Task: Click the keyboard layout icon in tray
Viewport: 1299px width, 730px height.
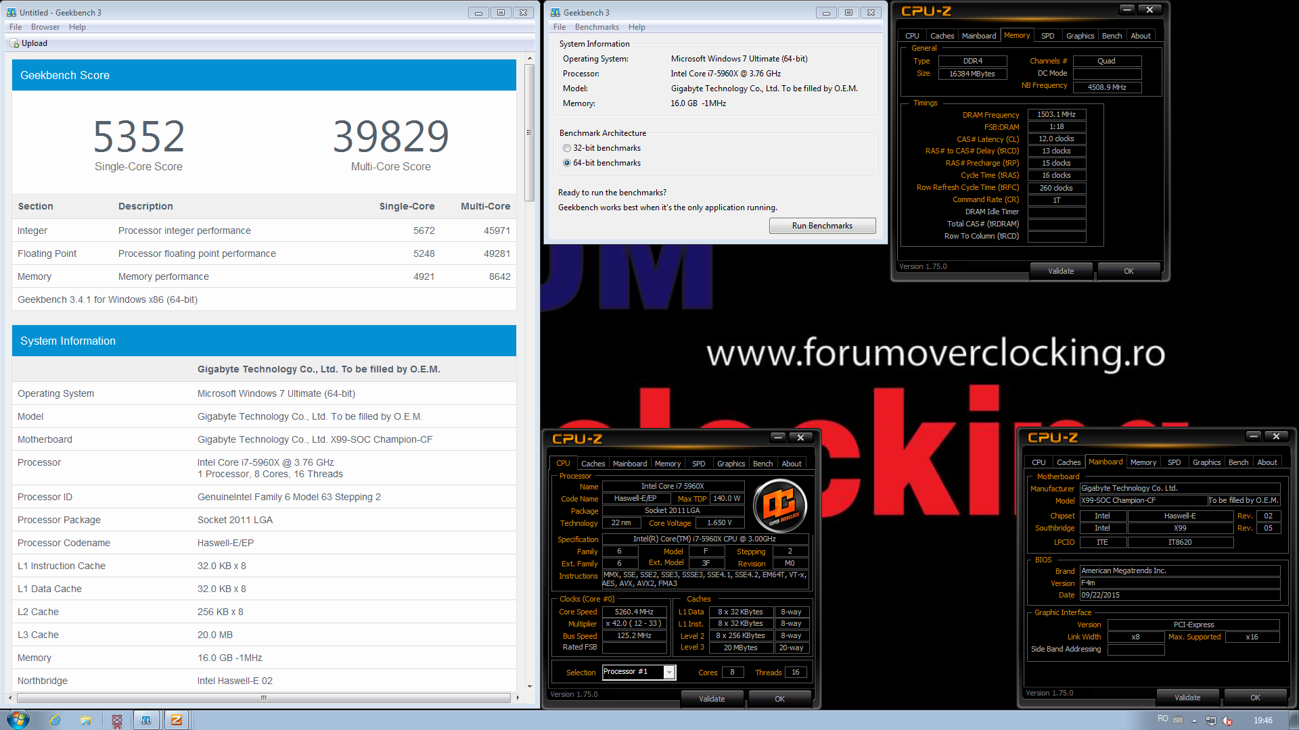Action: pyautogui.click(x=1178, y=719)
